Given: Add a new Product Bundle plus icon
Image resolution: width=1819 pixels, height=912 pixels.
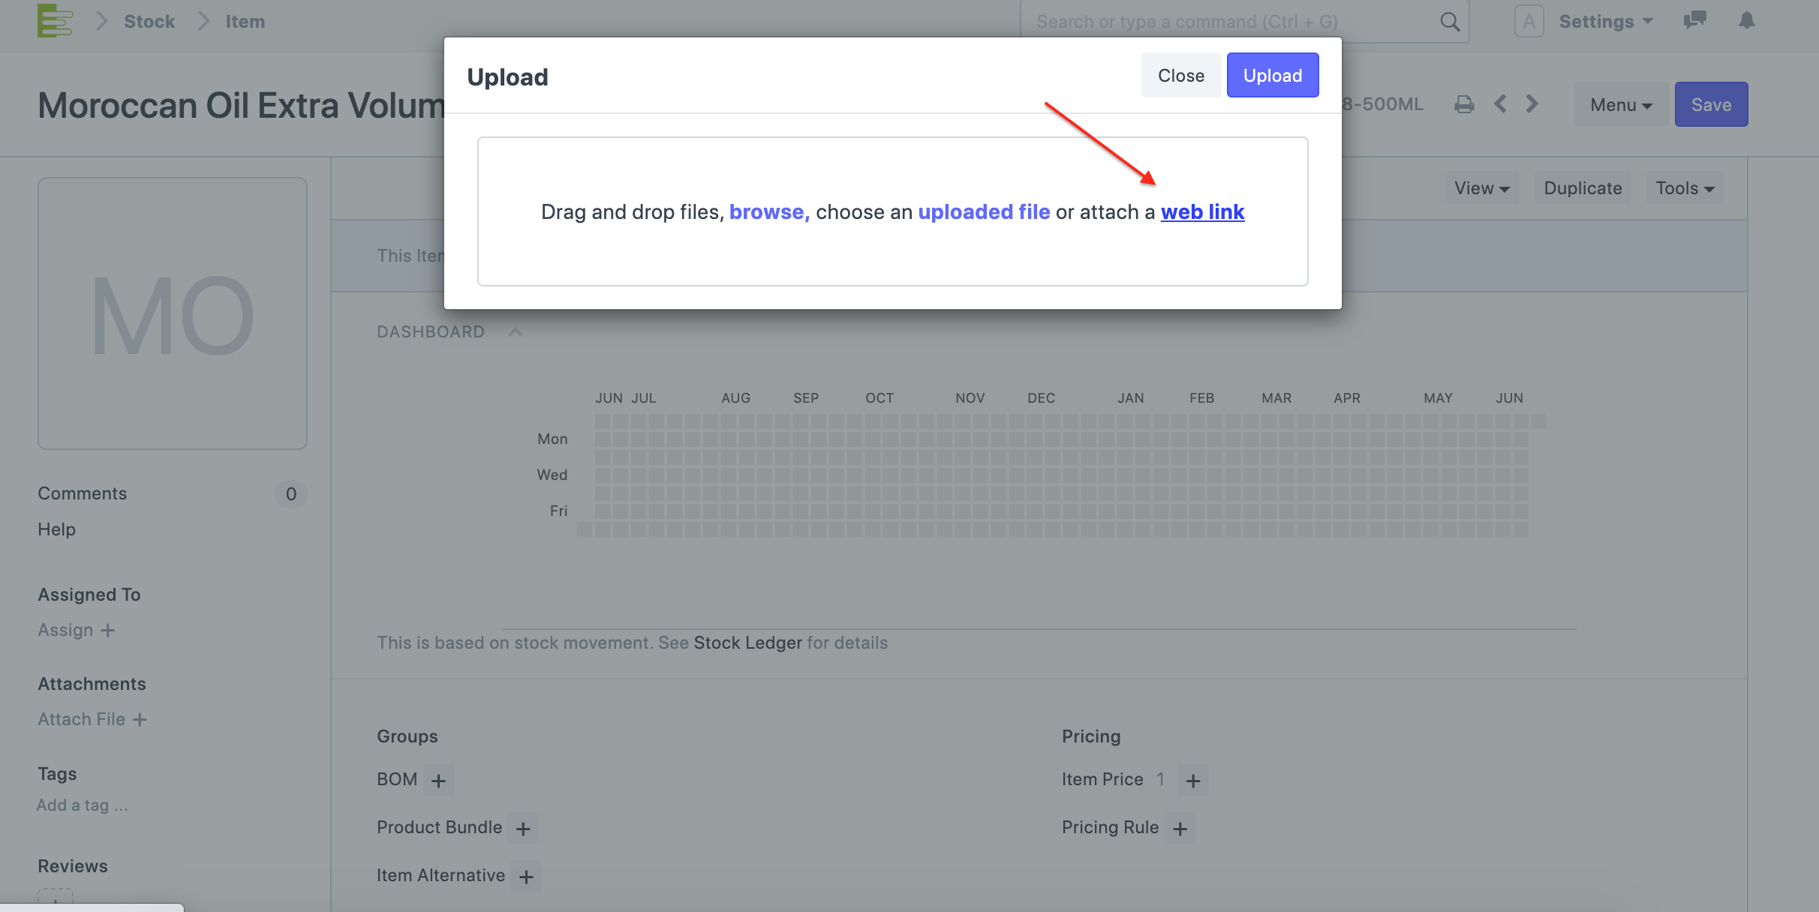Looking at the screenshot, I should point(523,829).
